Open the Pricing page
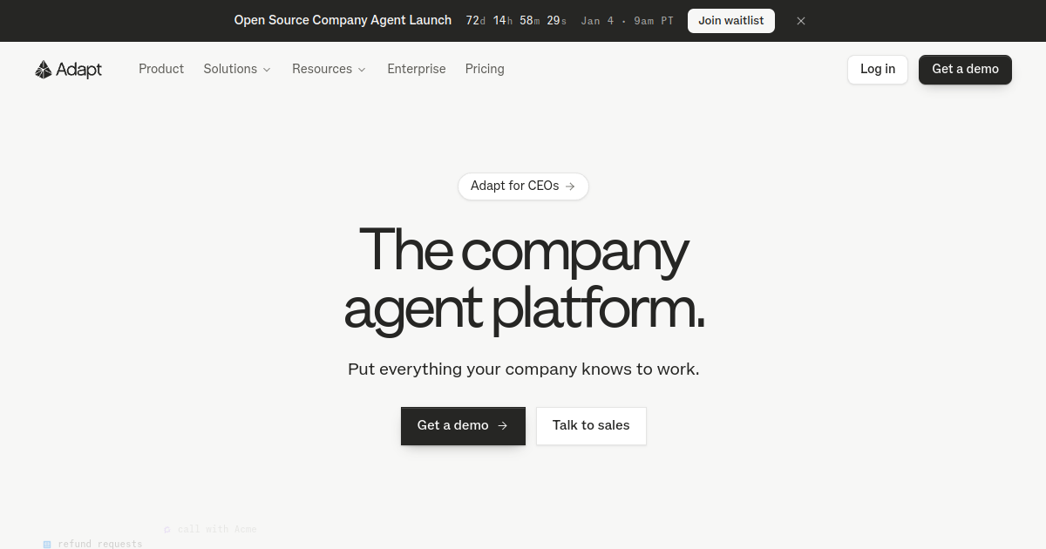This screenshot has height=549, width=1046. 485,69
